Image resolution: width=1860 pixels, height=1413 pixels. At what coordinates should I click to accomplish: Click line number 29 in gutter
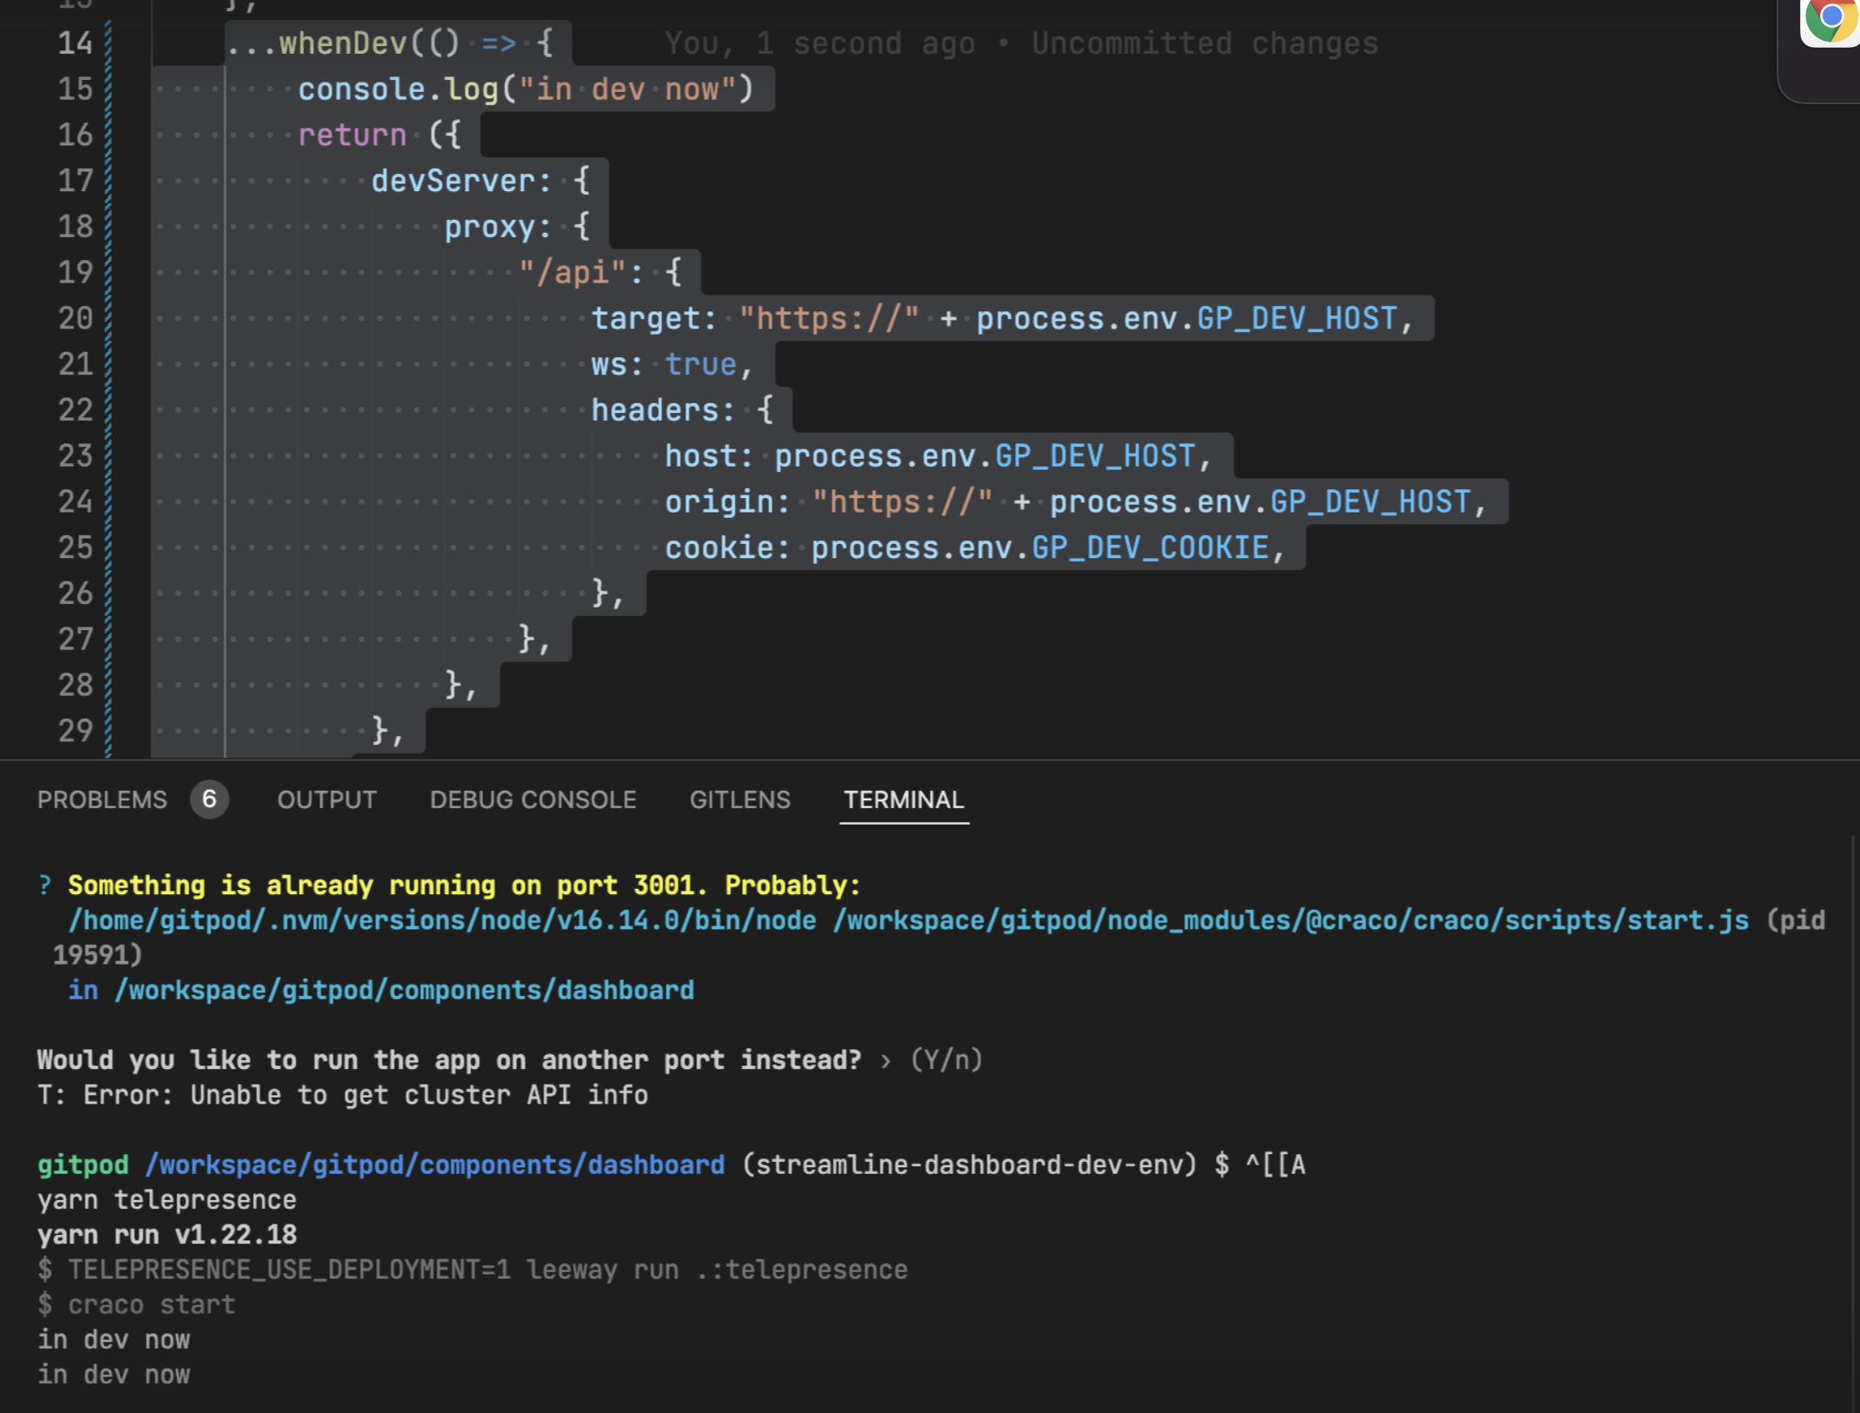click(x=76, y=731)
